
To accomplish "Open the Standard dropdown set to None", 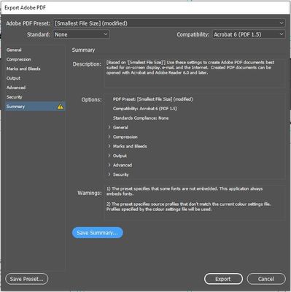I will (x=82, y=34).
